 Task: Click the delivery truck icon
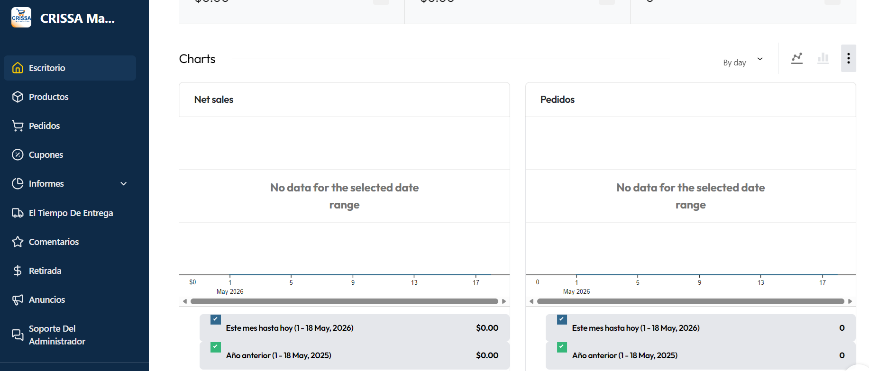(x=18, y=213)
